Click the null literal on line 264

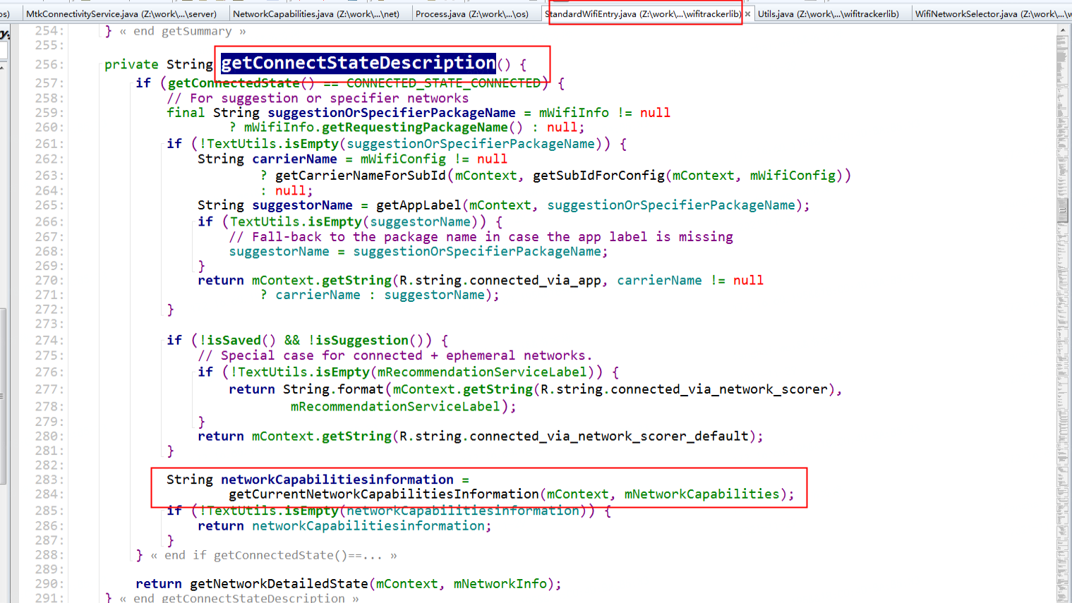point(290,191)
